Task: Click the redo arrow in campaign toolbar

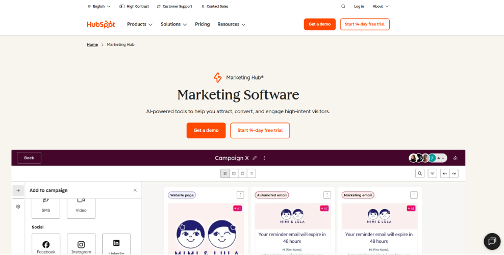Action: click(x=453, y=173)
